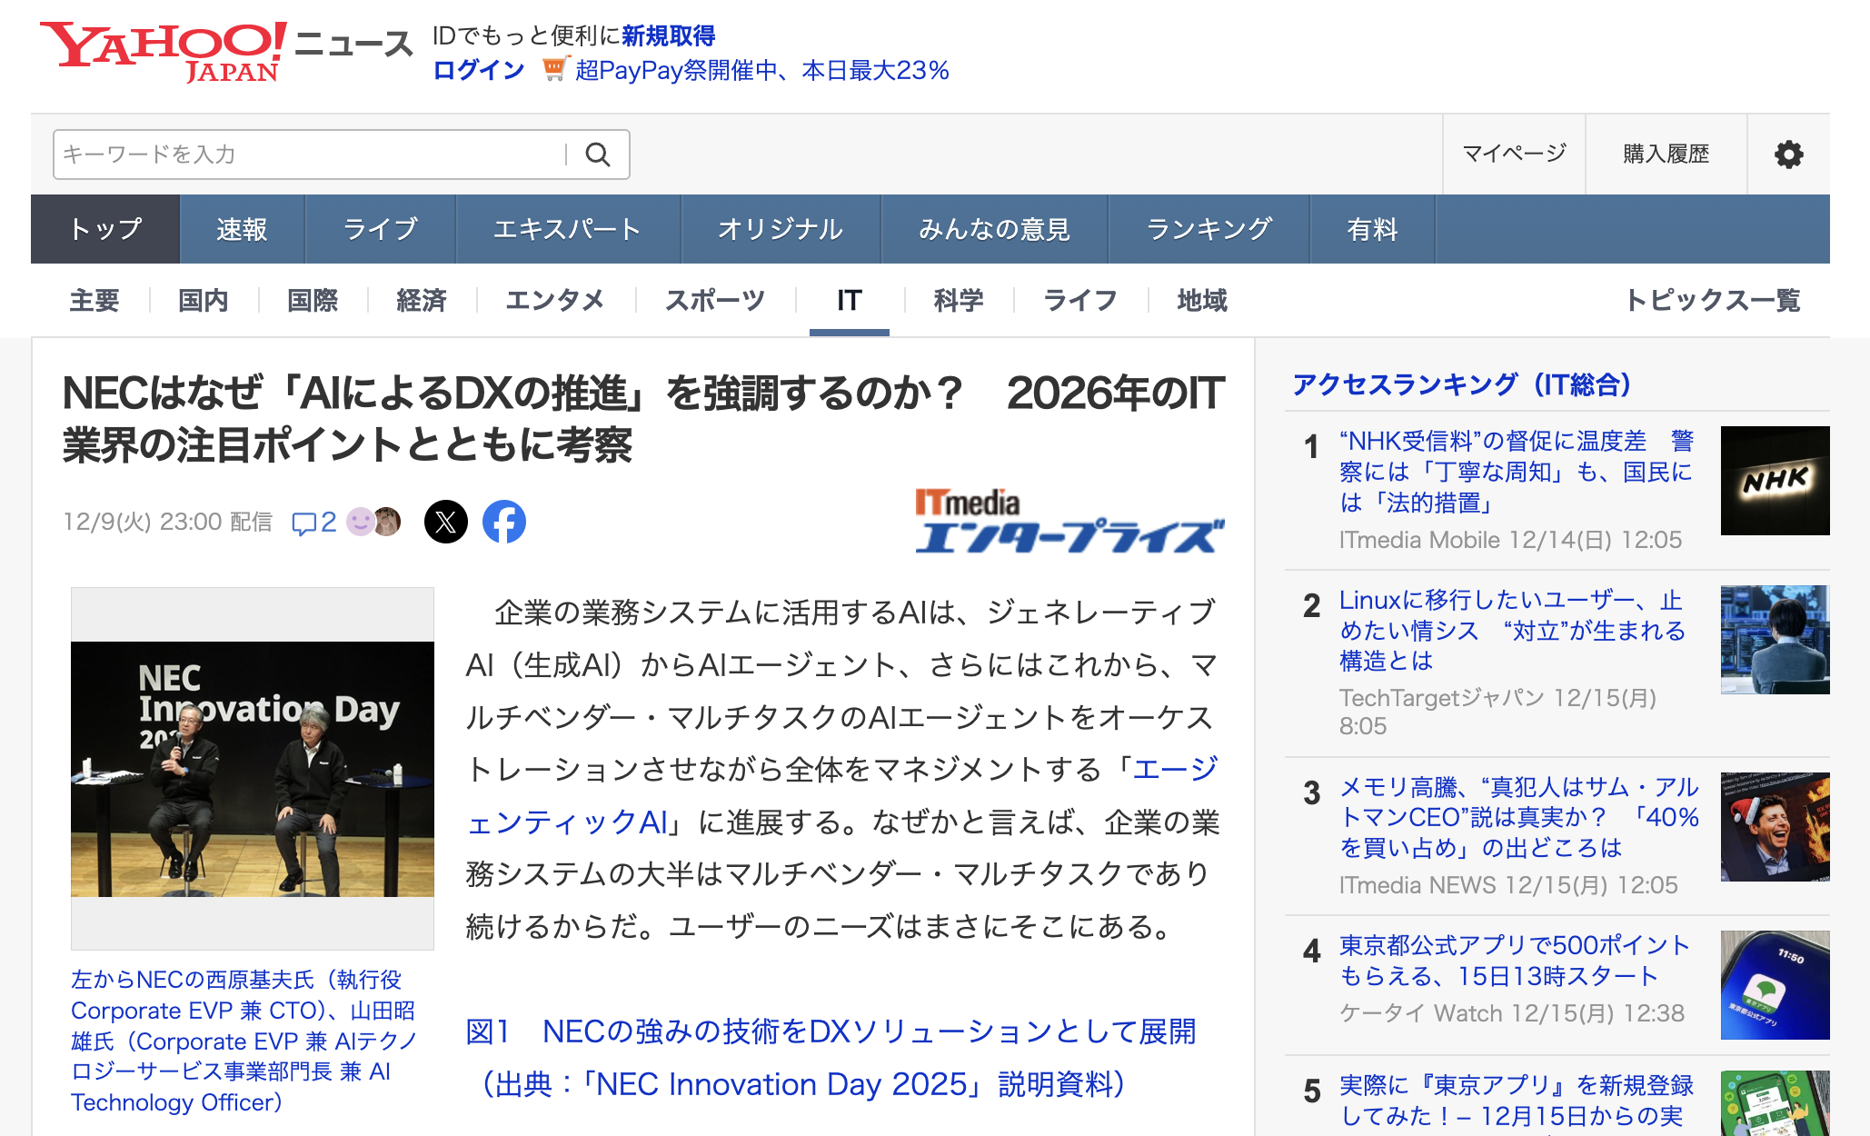Viewport: 1870px width, 1136px height.
Task: Select the 科学 category
Action: click(959, 300)
